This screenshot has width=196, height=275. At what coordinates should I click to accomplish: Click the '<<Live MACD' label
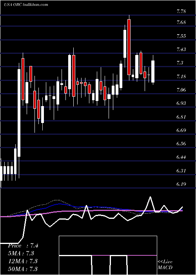[x=165, y=264]
